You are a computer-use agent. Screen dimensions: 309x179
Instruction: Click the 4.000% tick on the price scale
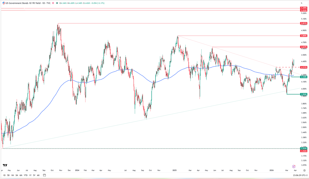304,89
